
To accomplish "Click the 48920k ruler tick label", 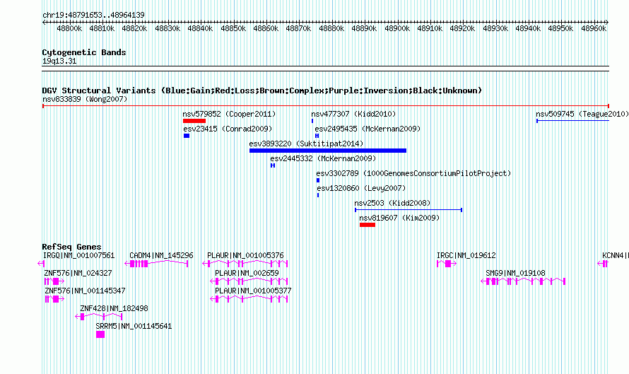I will click(462, 28).
